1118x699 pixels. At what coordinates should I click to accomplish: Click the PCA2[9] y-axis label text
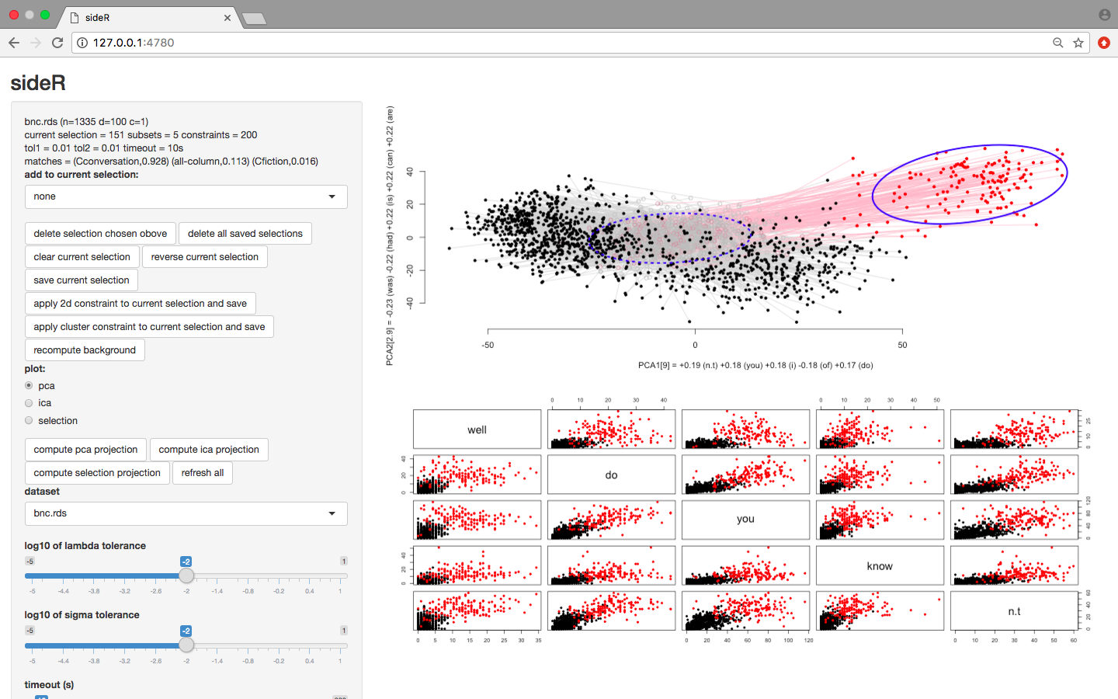pos(390,236)
